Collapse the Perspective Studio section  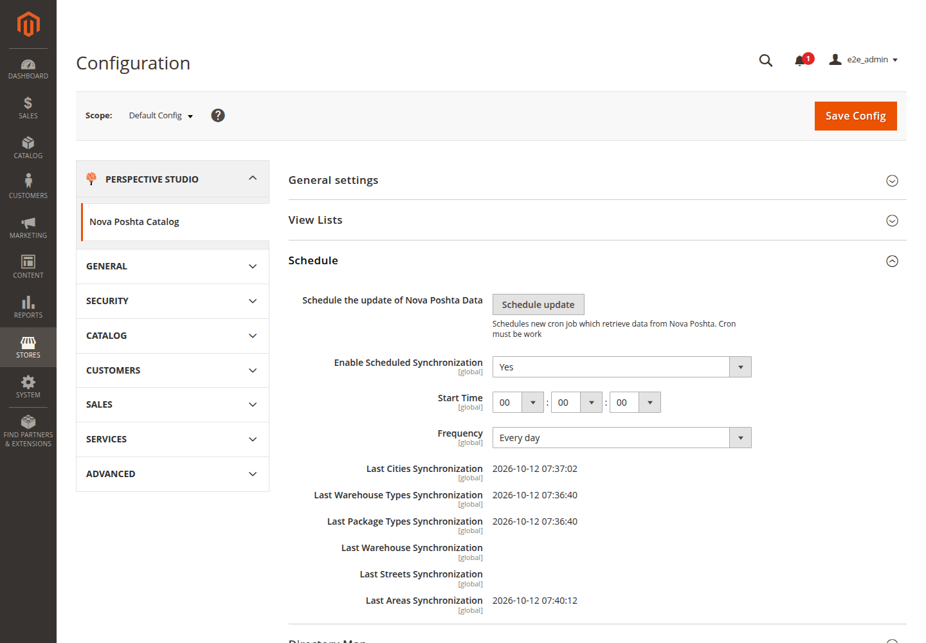click(172, 179)
